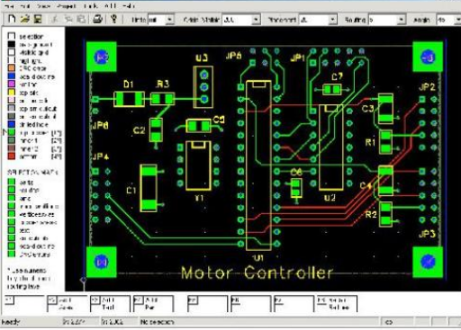
Task: Click the Copy icon in the toolbar
Action: (x=68, y=19)
